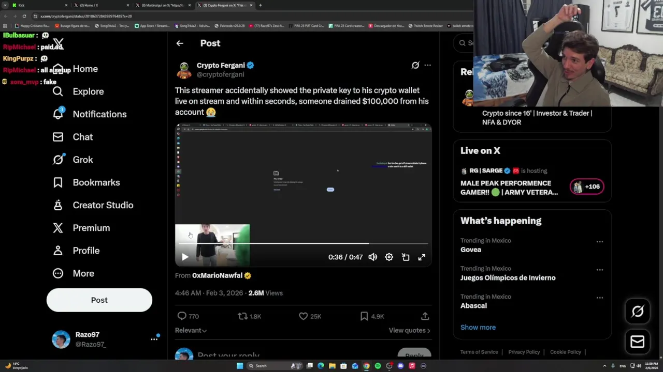Open the Twitch Emote Resizer bookmark
663x372 pixels.
[425, 26]
